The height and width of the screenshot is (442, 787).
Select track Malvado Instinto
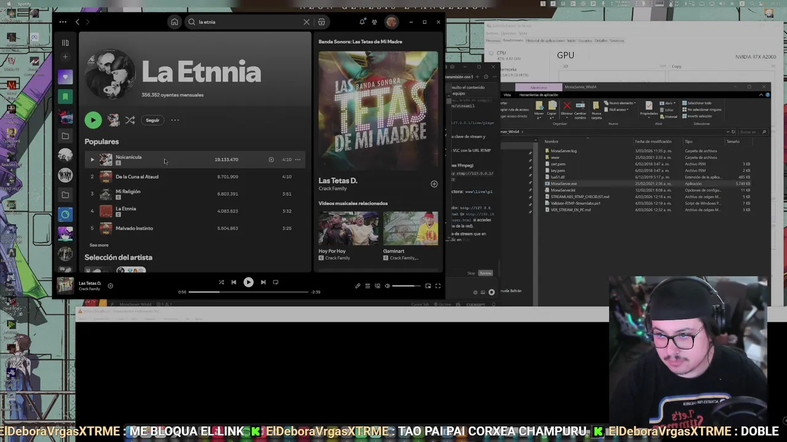point(194,228)
